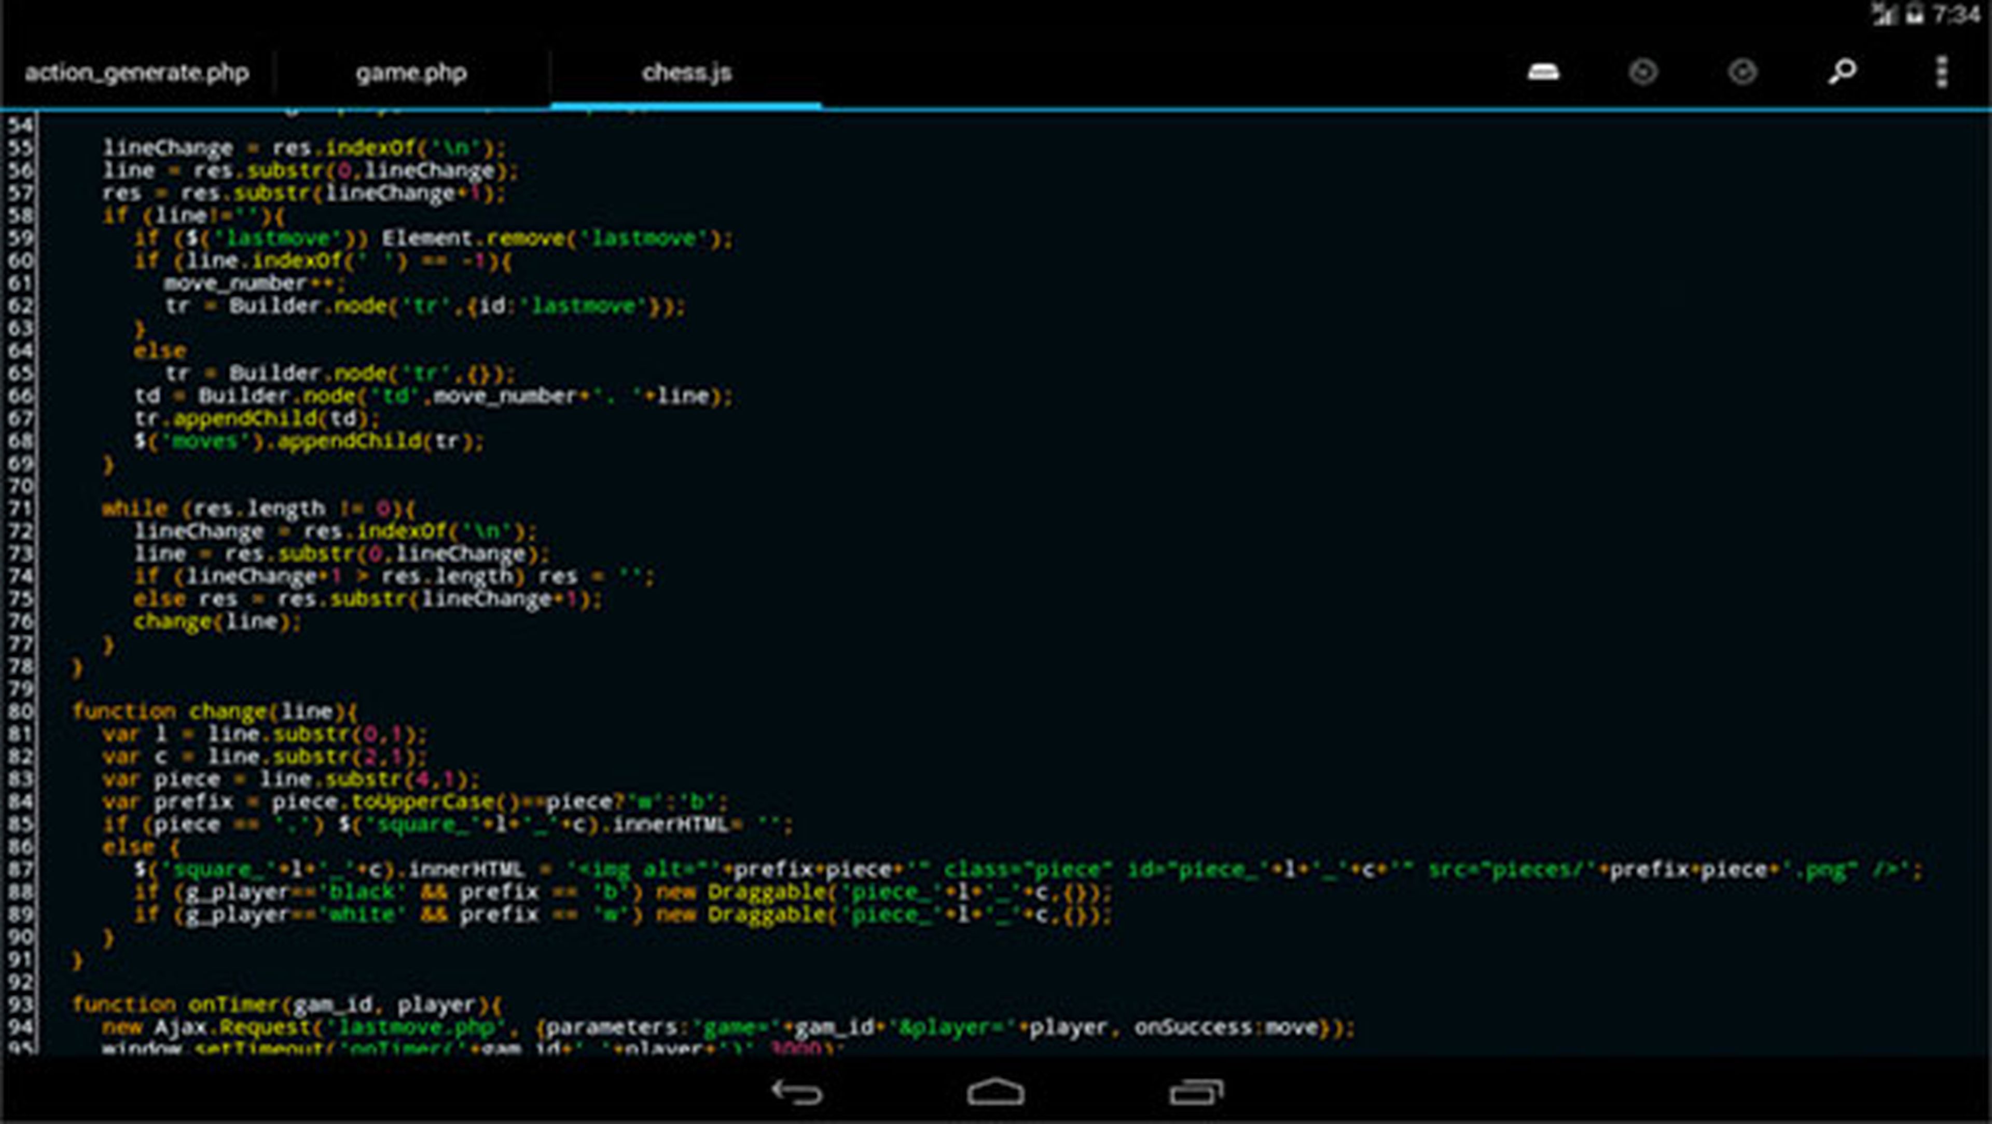Click 'function onTimer(gam_id, player){' line
Screen dimensions: 1992x1124
(287, 1004)
